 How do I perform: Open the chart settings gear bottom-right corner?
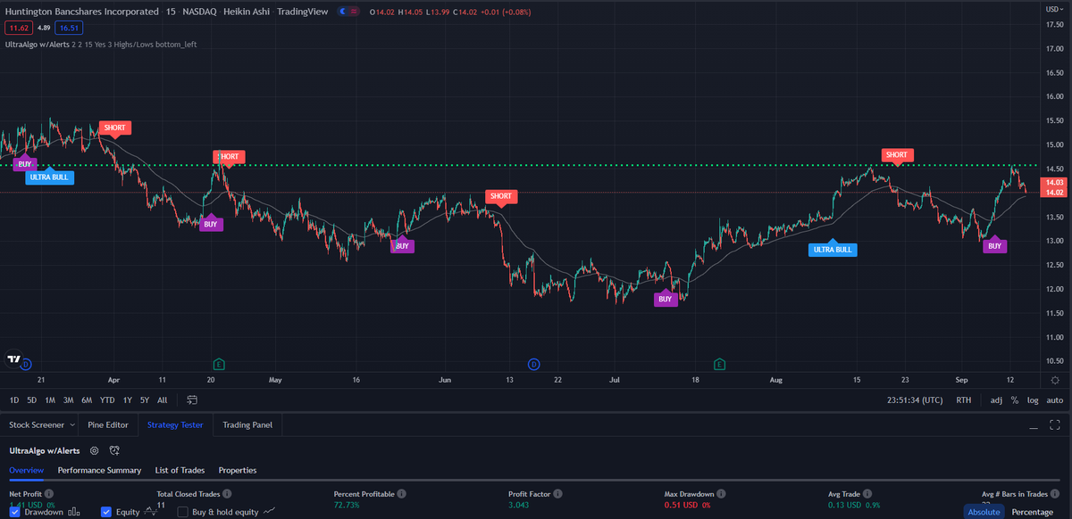(1055, 380)
